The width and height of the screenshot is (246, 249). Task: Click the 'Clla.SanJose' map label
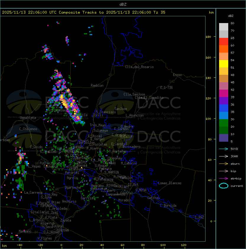pos(134,94)
